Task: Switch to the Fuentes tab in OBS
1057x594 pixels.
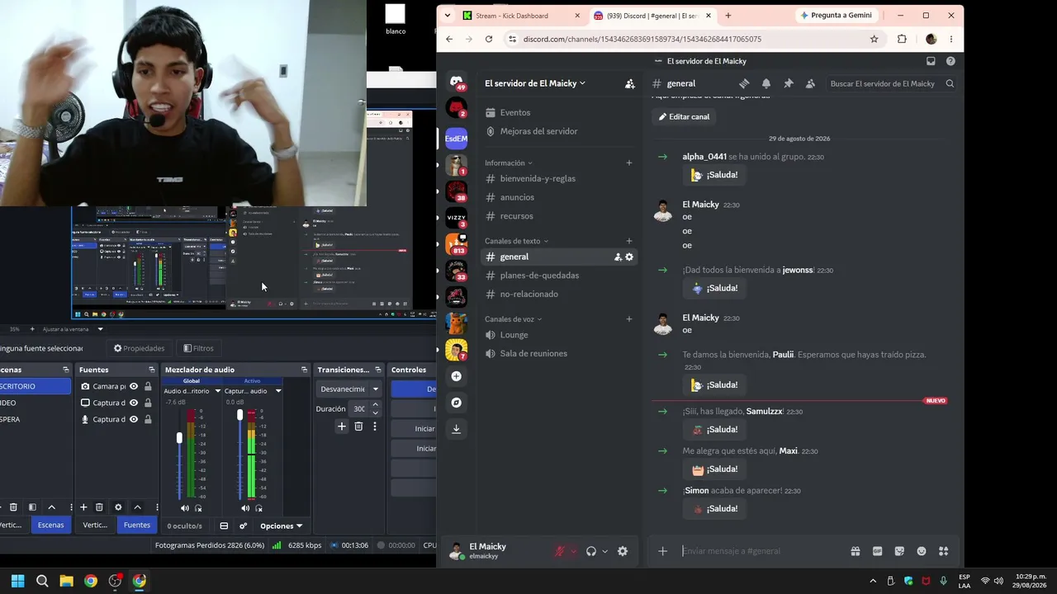Action: [x=137, y=525]
